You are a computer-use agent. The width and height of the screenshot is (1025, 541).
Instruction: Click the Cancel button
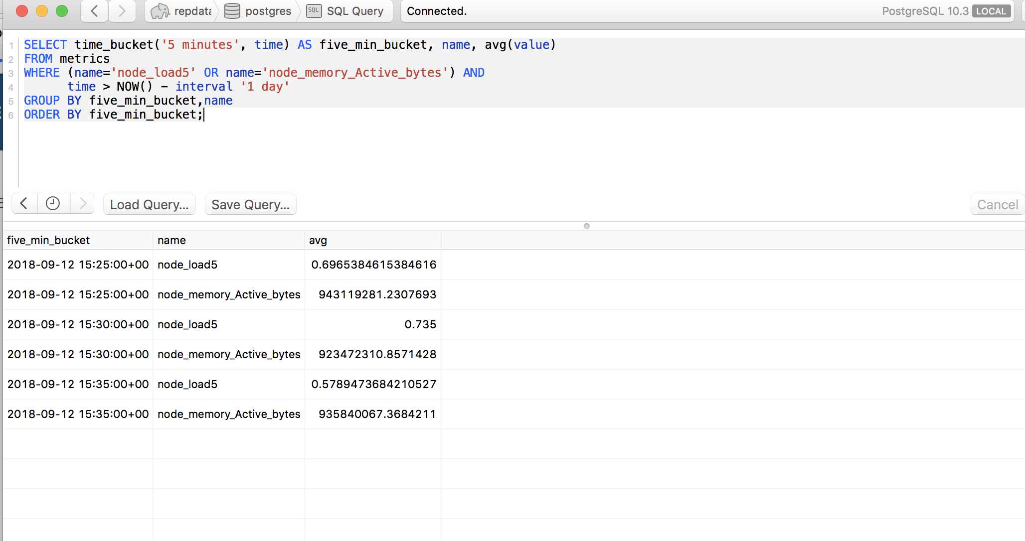tap(997, 205)
